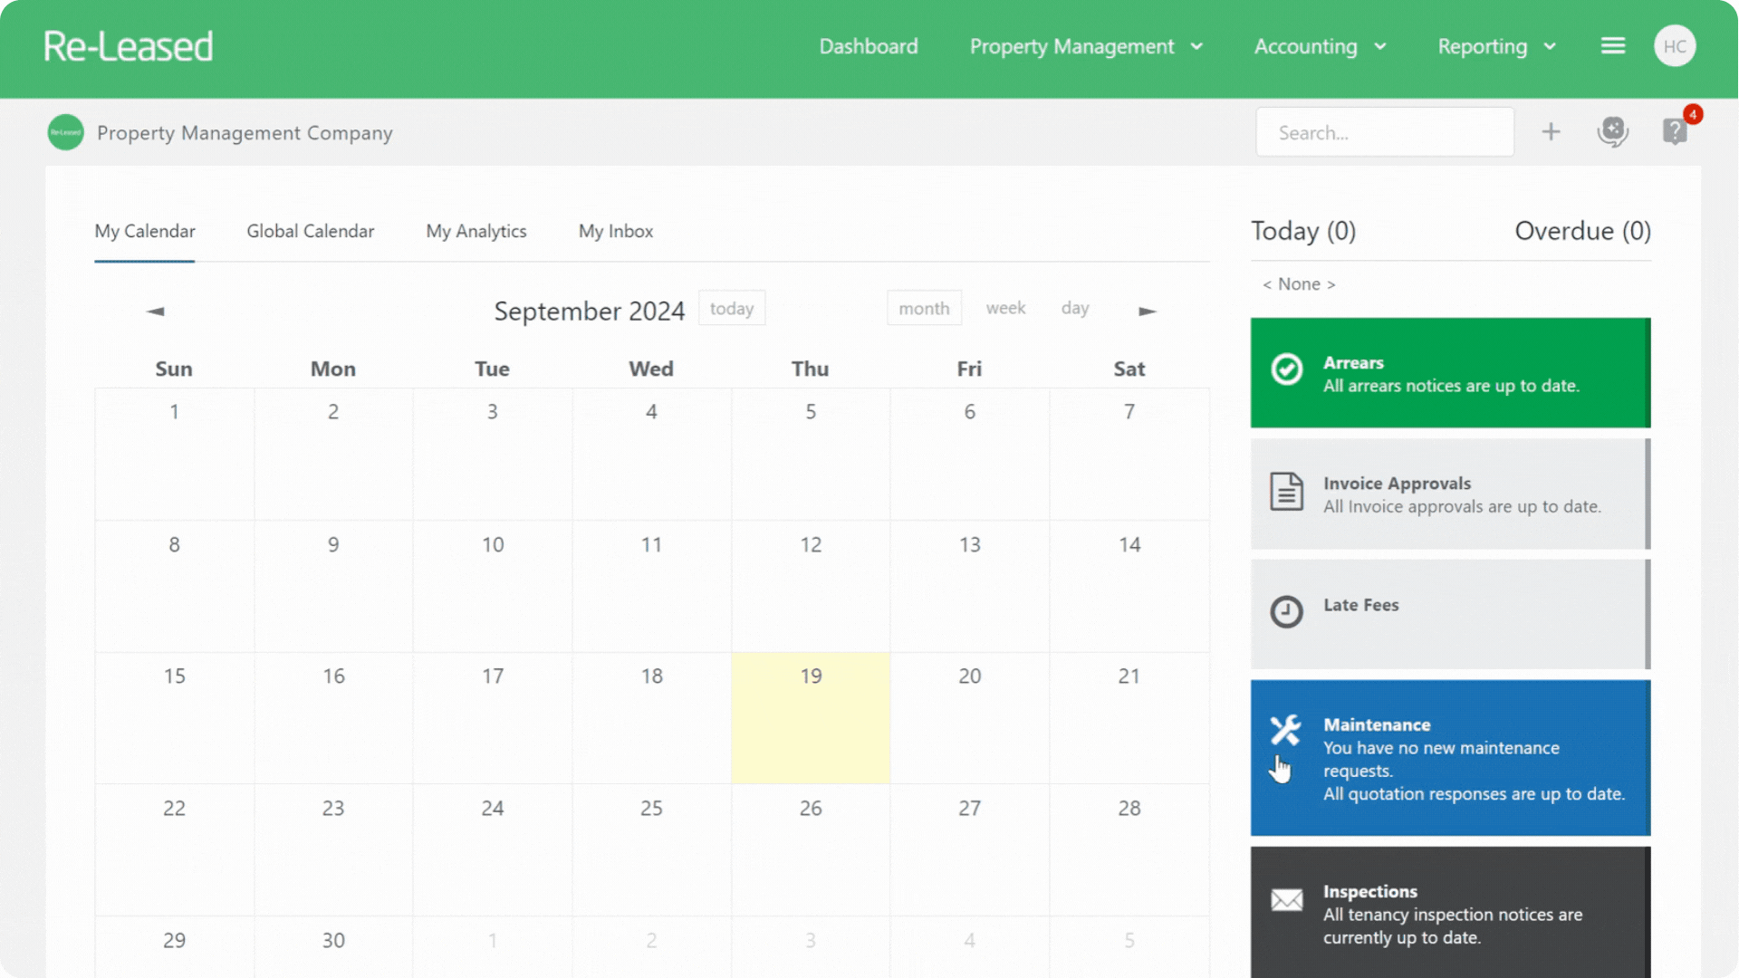
Task: Click the Late Fees clock icon
Action: 1286,612
